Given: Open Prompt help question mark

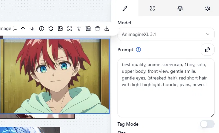Looking at the screenshot, I should [138, 50].
